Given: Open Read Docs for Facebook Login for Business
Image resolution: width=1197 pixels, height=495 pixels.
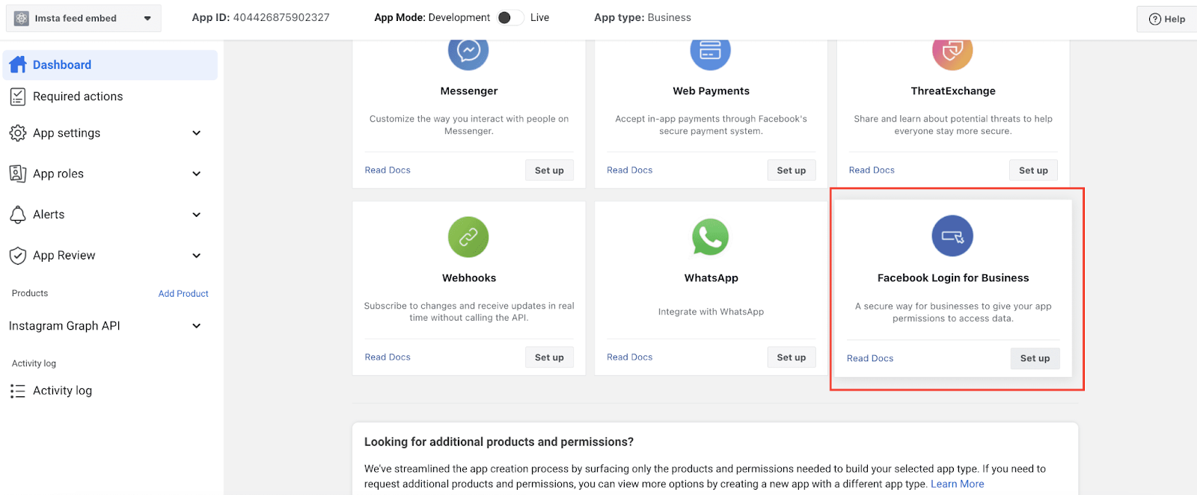Looking at the screenshot, I should pos(870,359).
